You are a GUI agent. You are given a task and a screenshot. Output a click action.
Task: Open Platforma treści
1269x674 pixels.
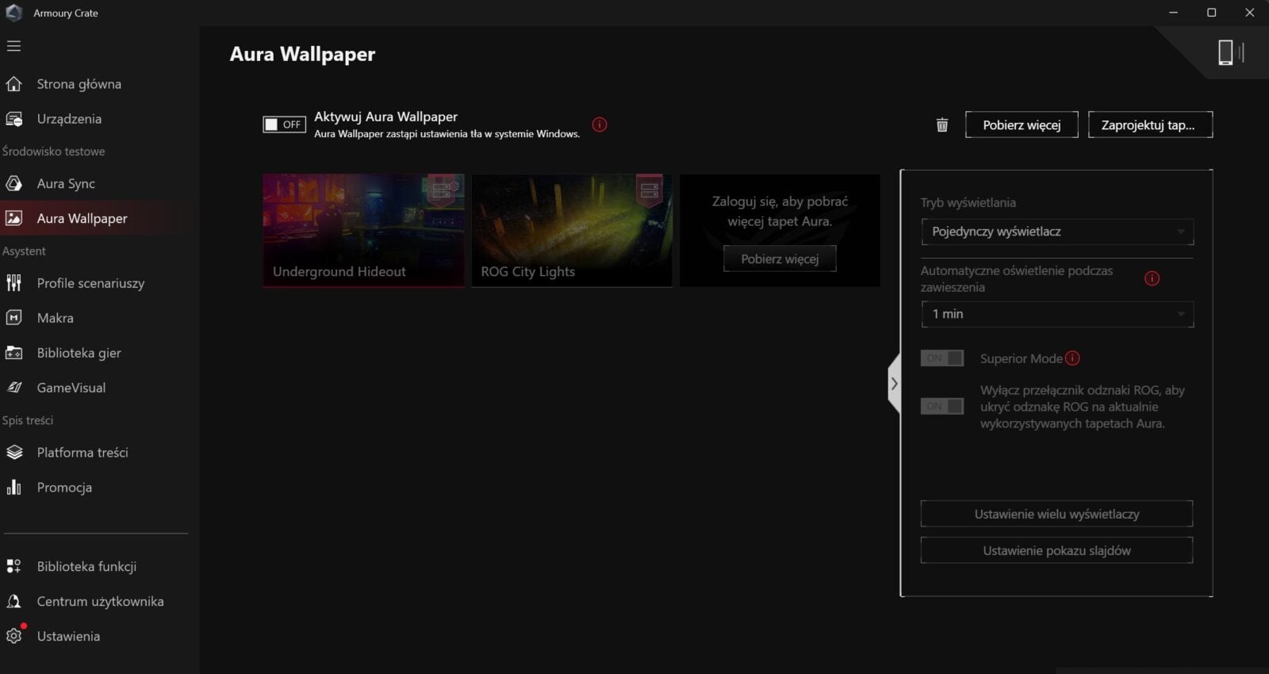click(82, 453)
